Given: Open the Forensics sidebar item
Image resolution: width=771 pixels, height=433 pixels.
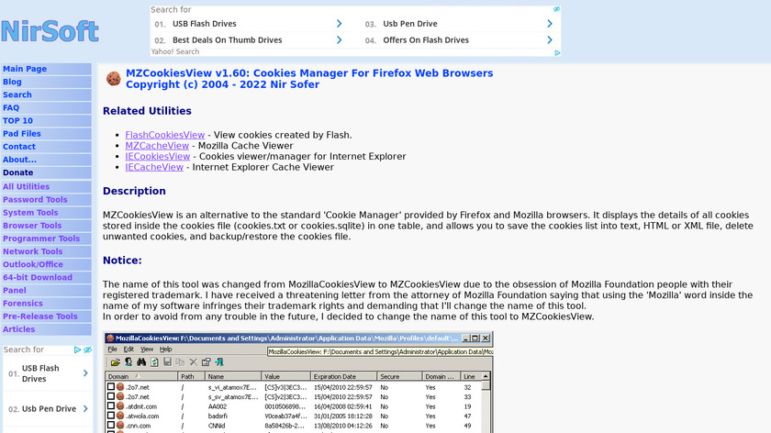Looking at the screenshot, I should pos(46,304).
